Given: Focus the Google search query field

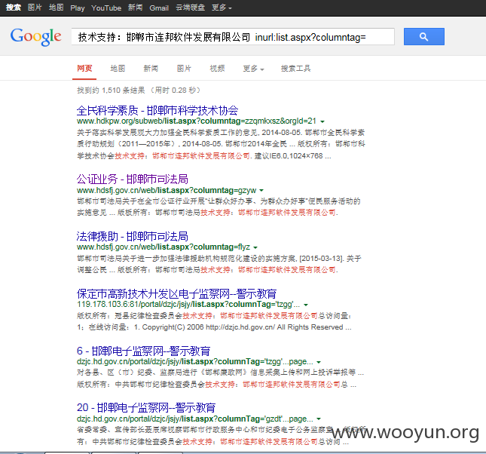Looking at the screenshot, I should (x=233, y=37).
